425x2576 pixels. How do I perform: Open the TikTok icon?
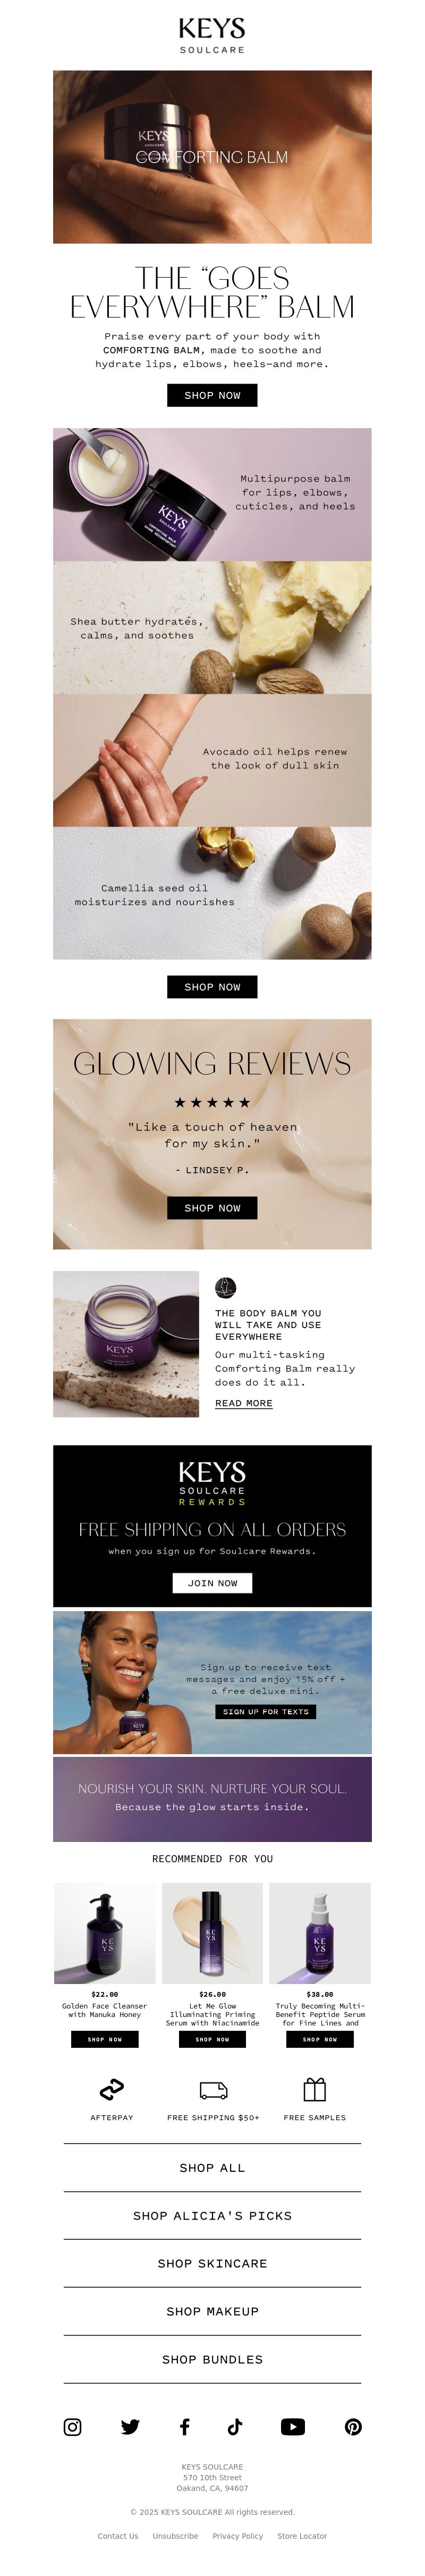[235, 2427]
